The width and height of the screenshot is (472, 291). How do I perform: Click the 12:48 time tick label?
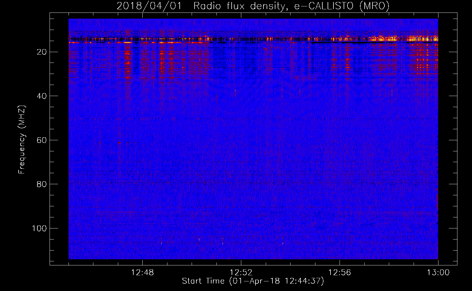tap(142, 273)
